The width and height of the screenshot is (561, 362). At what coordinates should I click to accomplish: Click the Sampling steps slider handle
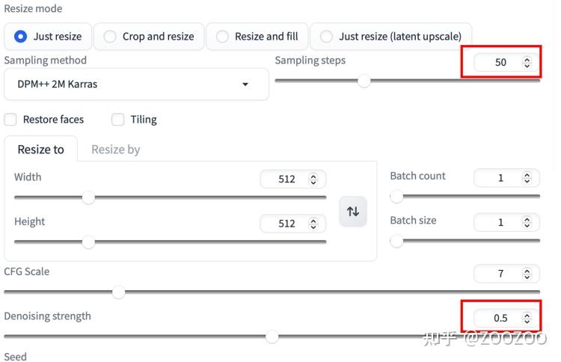pyautogui.click(x=364, y=81)
